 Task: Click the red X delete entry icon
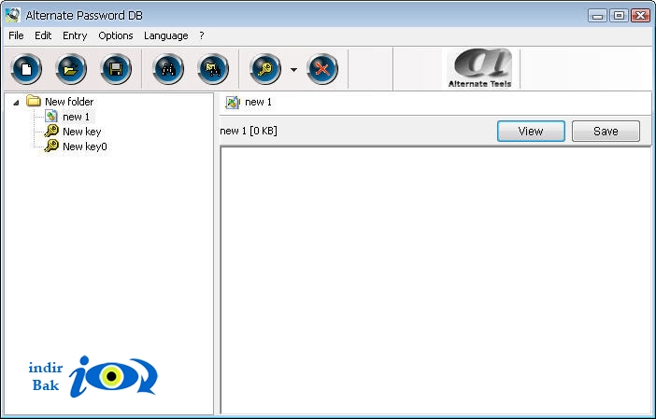point(322,69)
